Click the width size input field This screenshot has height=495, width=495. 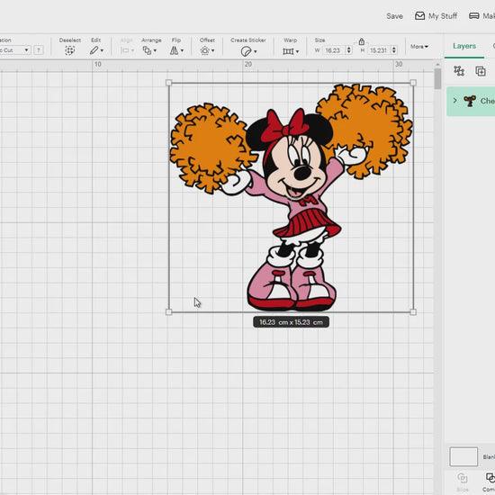pyautogui.click(x=334, y=50)
